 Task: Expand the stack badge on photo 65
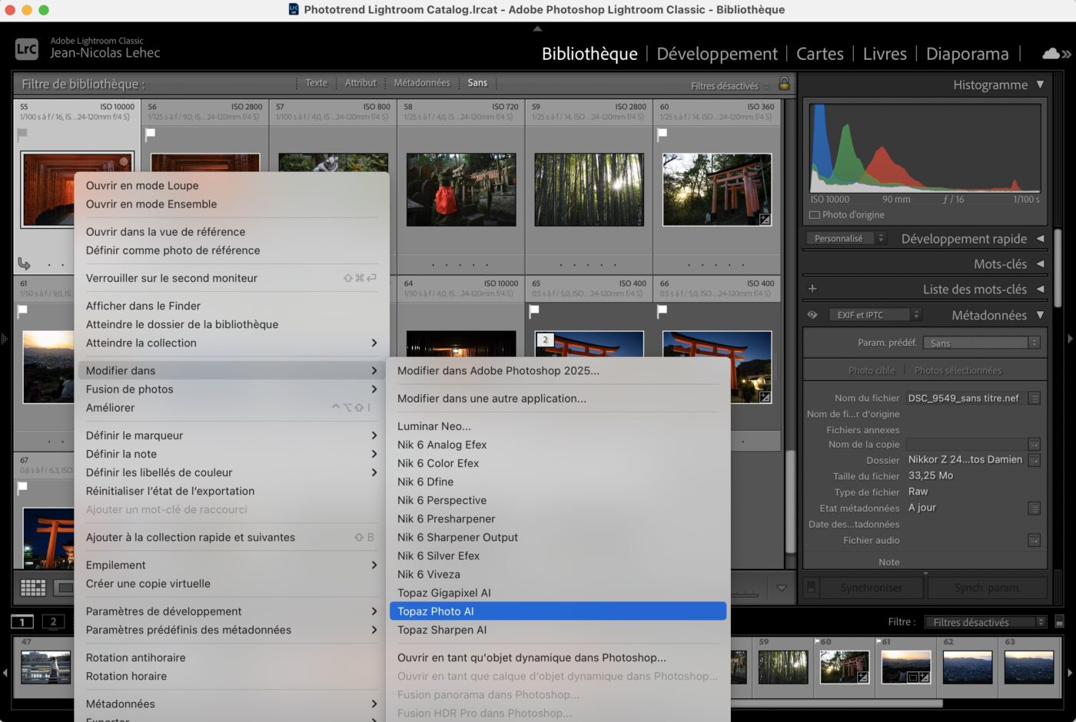coord(546,339)
